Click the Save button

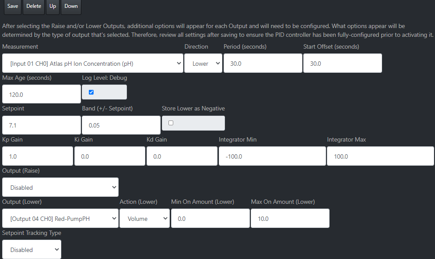(12, 7)
